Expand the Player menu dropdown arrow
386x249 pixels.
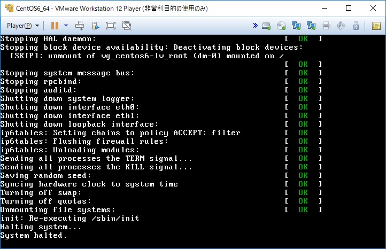(37, 26)
